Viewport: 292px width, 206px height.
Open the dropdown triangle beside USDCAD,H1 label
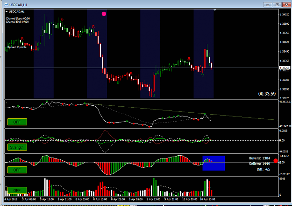click(7, 12)
